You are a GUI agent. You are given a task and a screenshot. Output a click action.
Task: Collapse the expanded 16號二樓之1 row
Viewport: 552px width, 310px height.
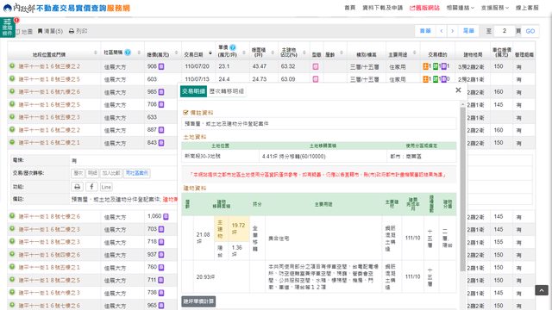coord(12,142)
